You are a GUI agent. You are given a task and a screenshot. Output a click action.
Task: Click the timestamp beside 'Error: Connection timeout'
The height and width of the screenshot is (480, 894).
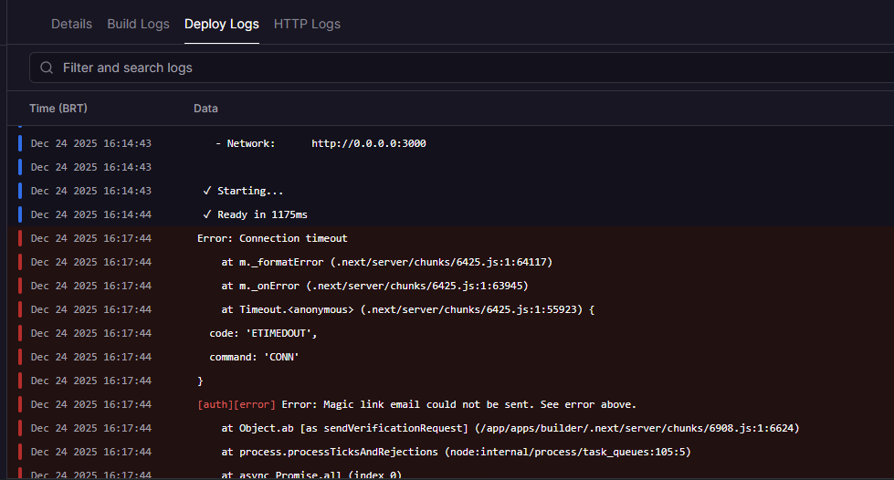click(91, 238)
